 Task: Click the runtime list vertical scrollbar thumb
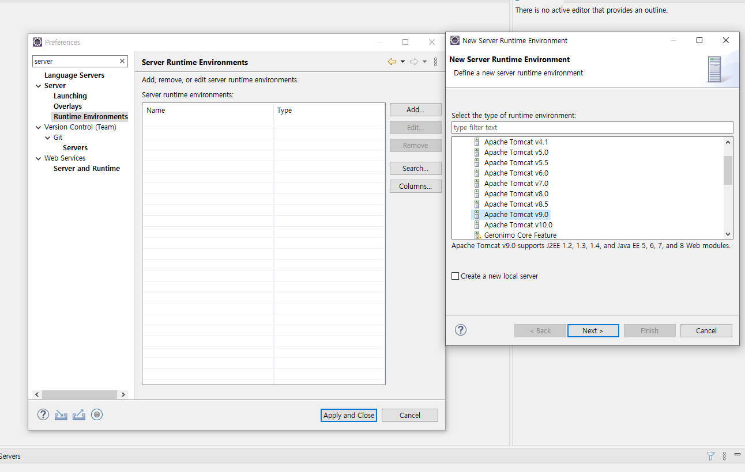728,170
